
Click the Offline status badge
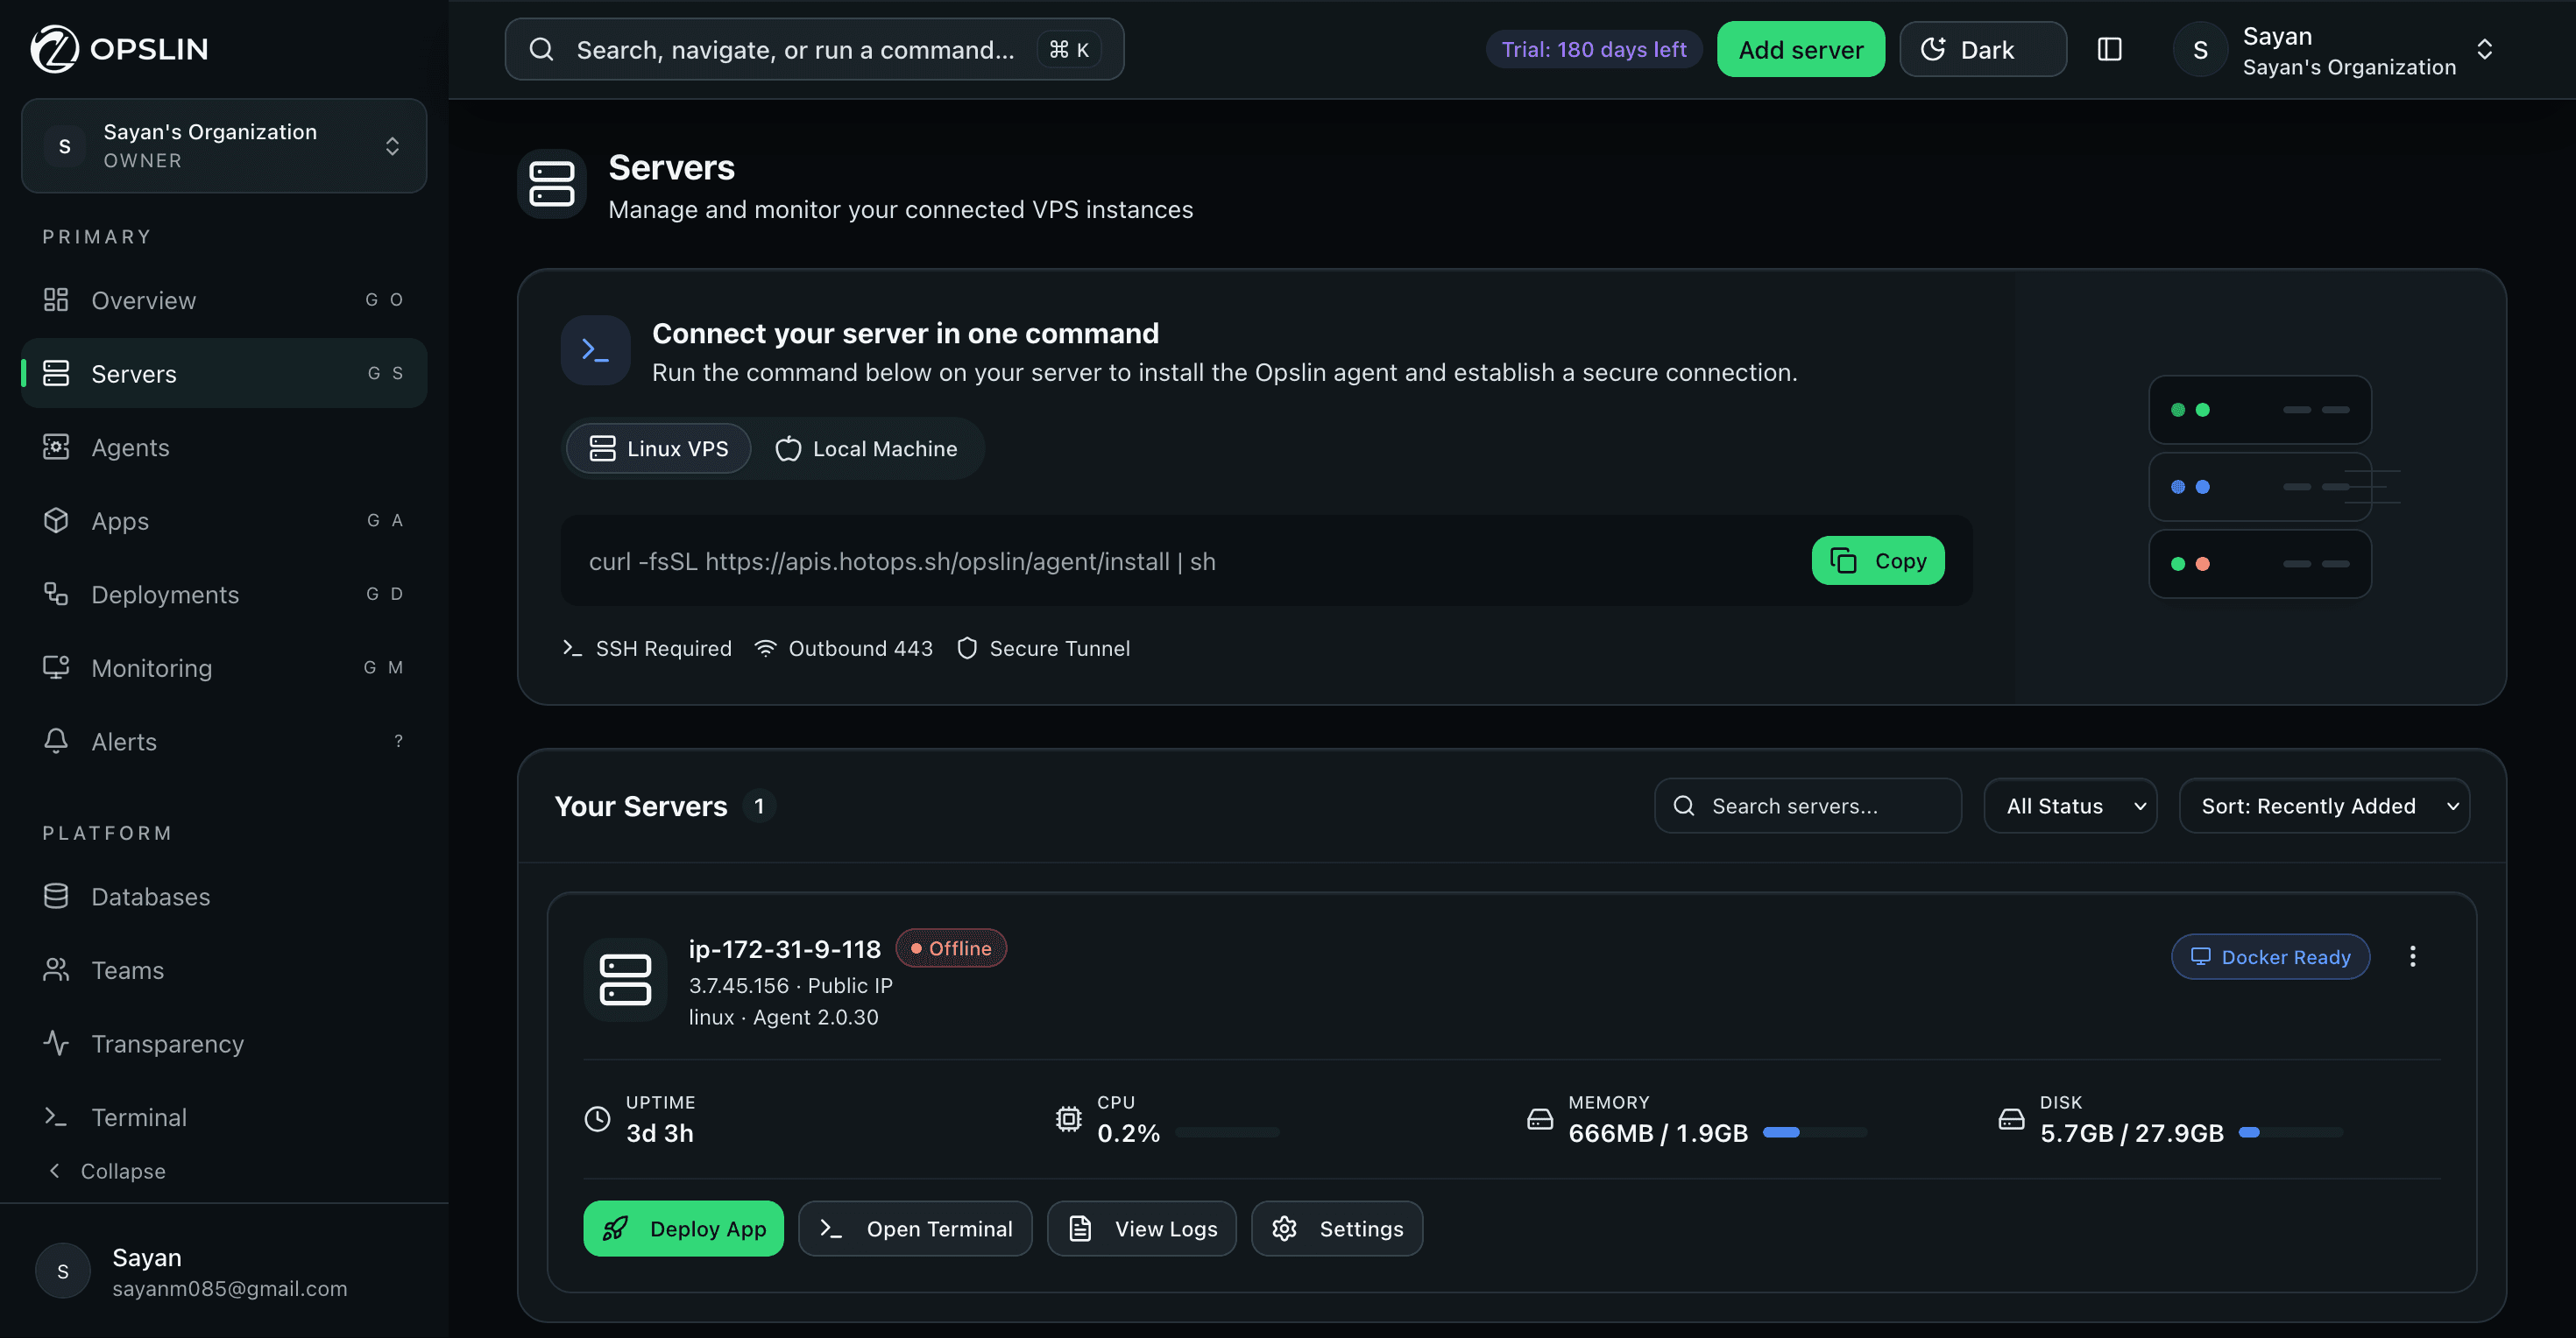[951, 947]
